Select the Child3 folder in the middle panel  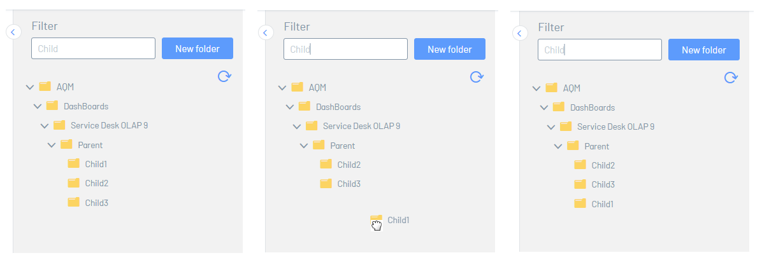(349, 184)
